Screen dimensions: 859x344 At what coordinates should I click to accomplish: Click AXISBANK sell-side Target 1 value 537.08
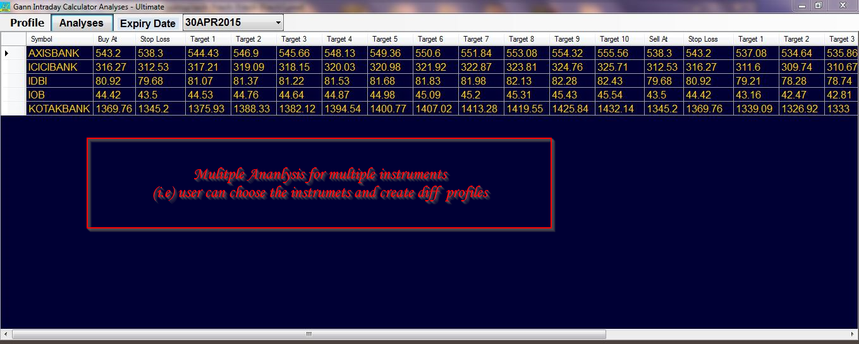click(757, 54)
